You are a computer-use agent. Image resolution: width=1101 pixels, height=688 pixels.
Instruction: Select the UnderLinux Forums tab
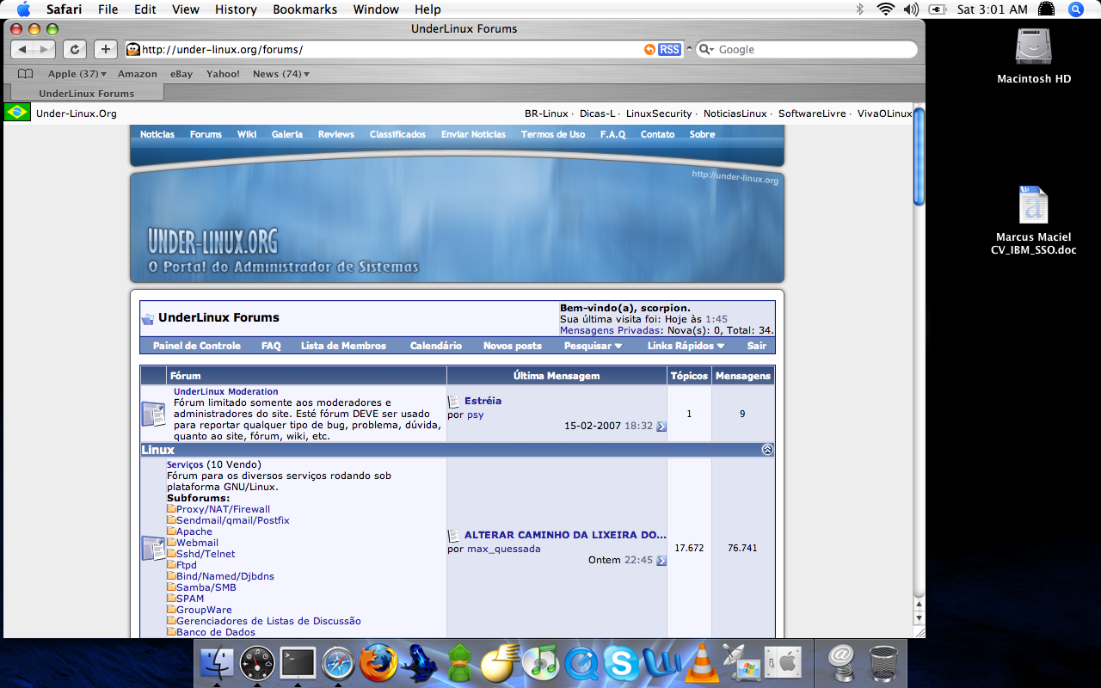pos(86,93)
